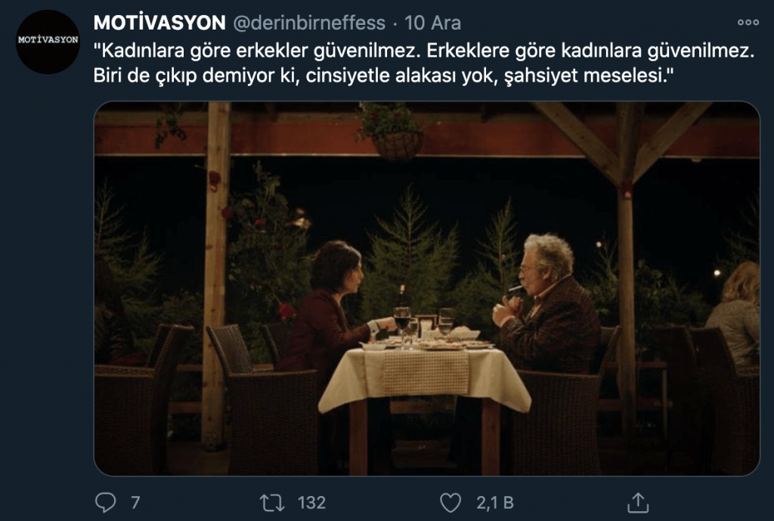This screenshot has width=774, height=521.
Task: Click the hanging flower basket in the photo
Action: [x=392, y=132]
